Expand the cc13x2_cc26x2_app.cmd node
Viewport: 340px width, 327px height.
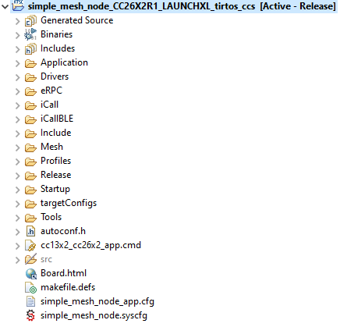click(17, 246)
